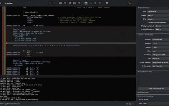Click the Address field in Address Information

point(160,39)
